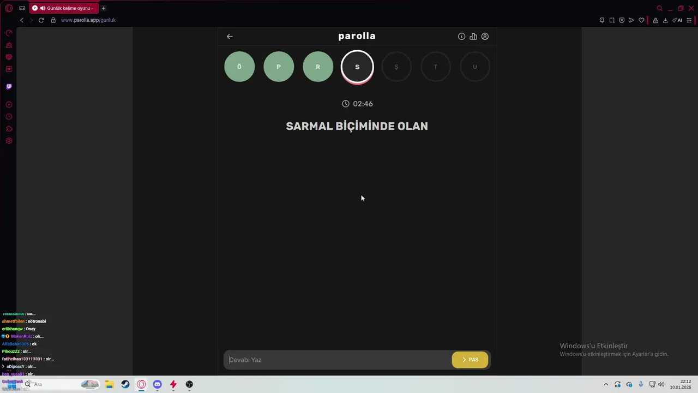Open Opera search tabs magnifier
This screenshot has width=698, height=393.
[659, 8]
